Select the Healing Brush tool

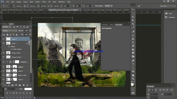pos(133,32)
